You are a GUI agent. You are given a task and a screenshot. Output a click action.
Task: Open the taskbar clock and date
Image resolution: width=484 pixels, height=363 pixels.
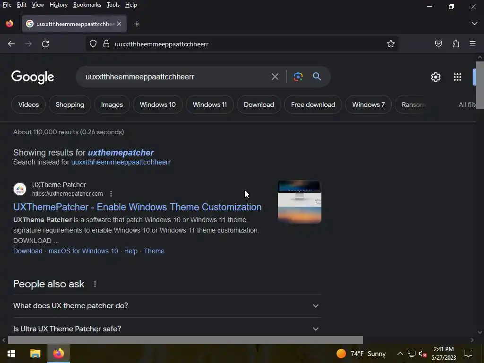443,354
